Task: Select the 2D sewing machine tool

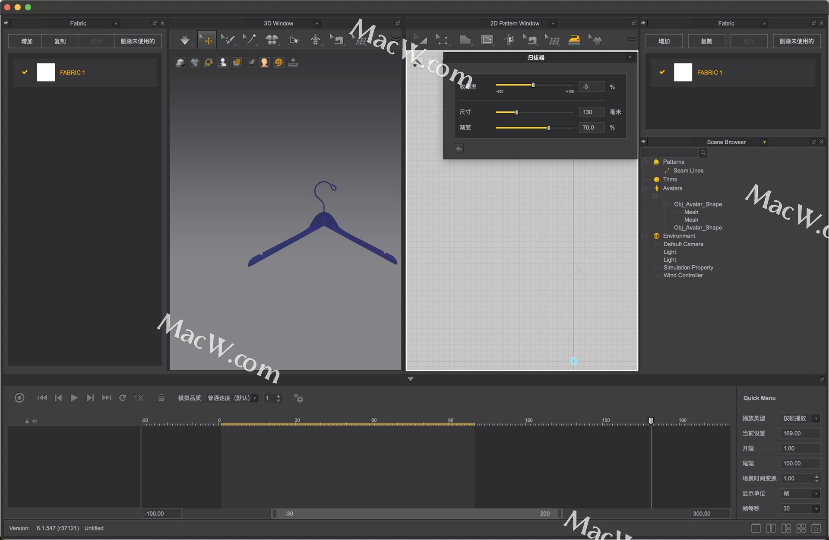Action: point(530,40)
